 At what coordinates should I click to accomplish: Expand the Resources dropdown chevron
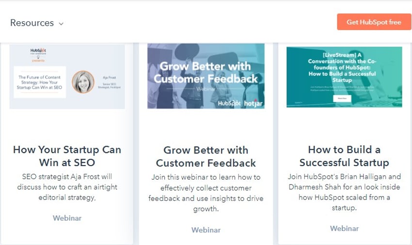[x=61, y=24]
